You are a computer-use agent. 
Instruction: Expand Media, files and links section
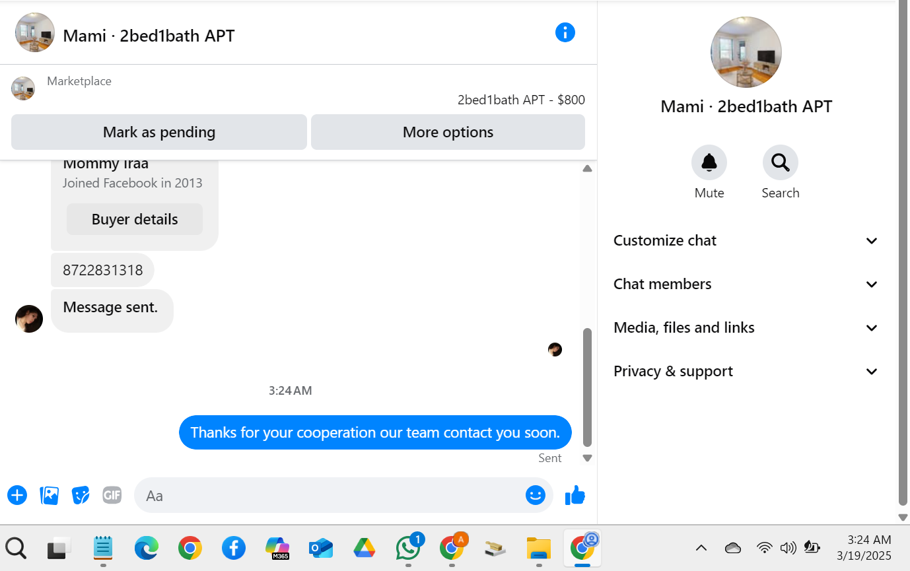click(x=746, y=328)
